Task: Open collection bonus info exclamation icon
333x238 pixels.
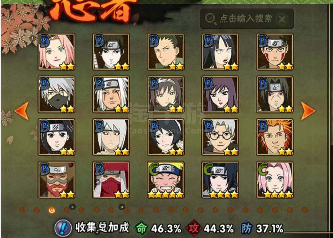Action: [x=63, y=228]
